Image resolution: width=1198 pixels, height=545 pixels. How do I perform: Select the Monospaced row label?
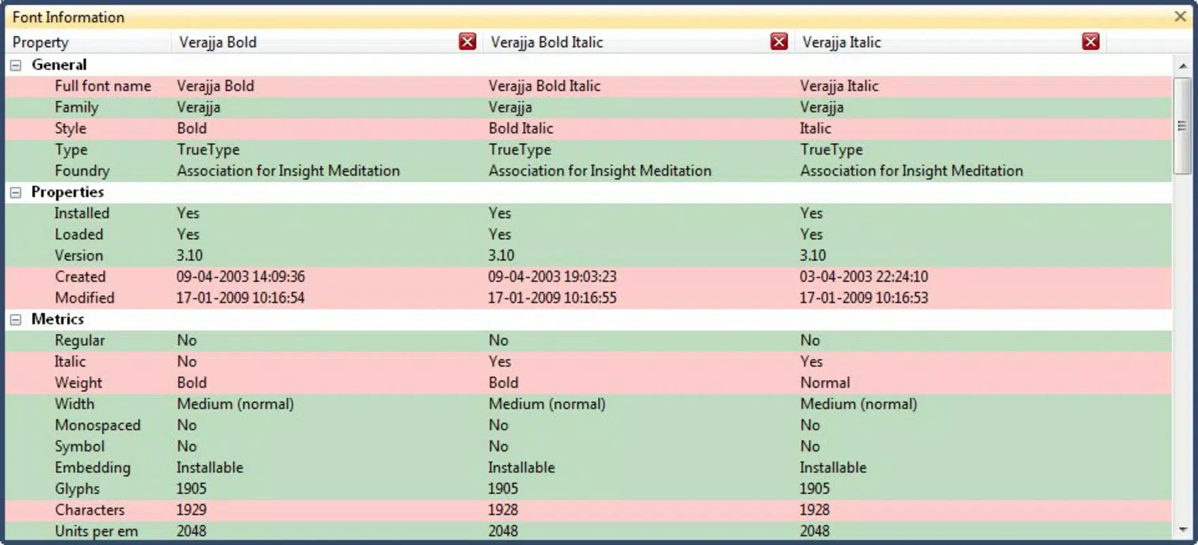pyautogui.click(x=97, y=425)
